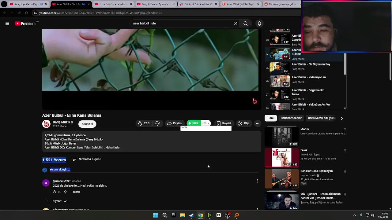This screenshot has height=220, width=392.
Task: Select Seriden videolar filter chip
Action: [291, 118]
